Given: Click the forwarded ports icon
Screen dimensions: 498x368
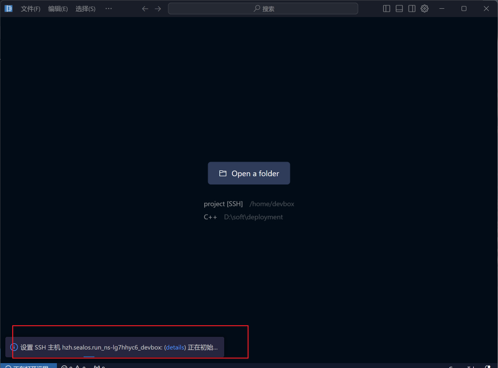Looking at the screenshot, I should tap(97, 366).
